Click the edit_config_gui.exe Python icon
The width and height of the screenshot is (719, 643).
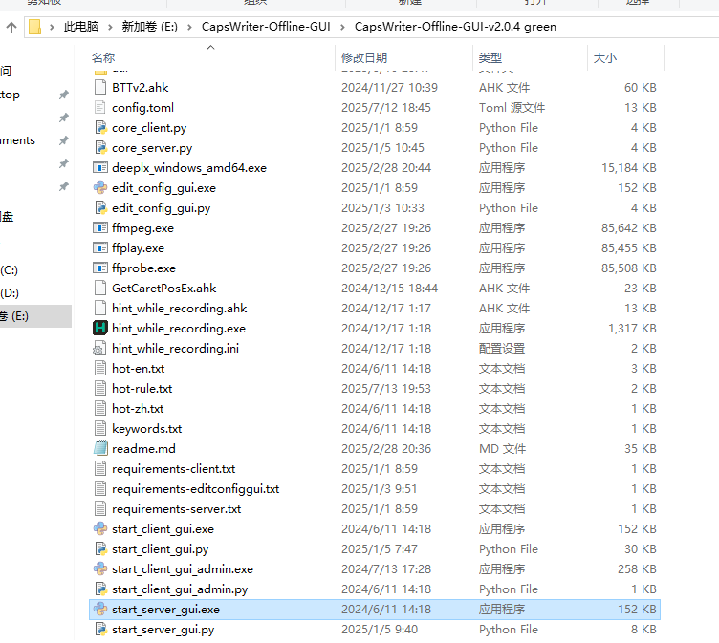click(100, 188)
